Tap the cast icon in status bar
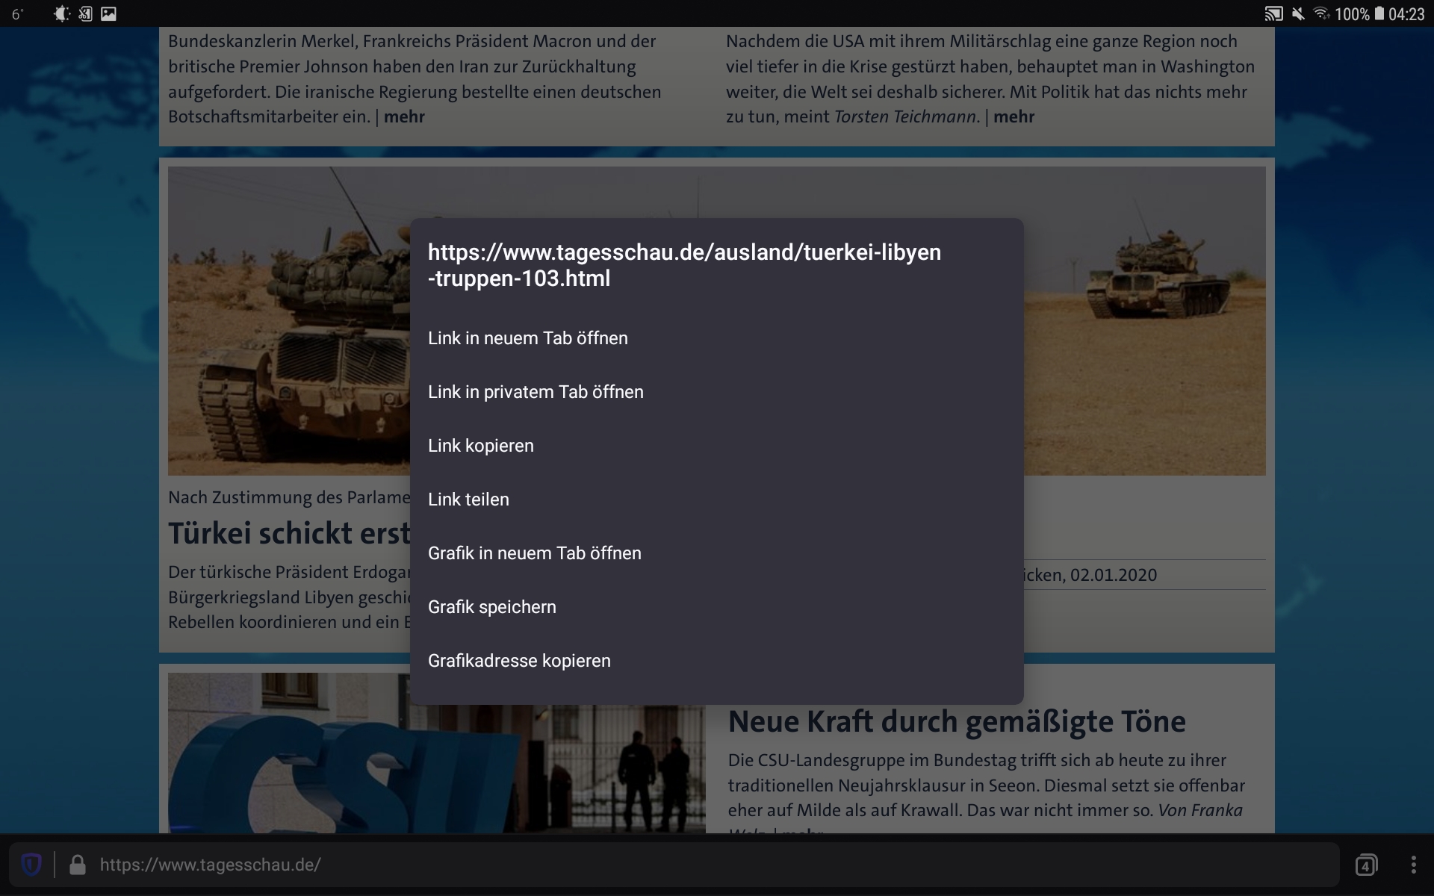1434x896 pixels. coord(1273,13)
